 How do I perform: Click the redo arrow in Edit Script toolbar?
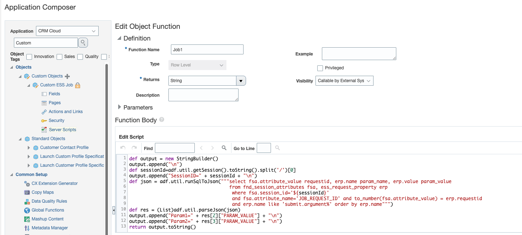point(134,148)
